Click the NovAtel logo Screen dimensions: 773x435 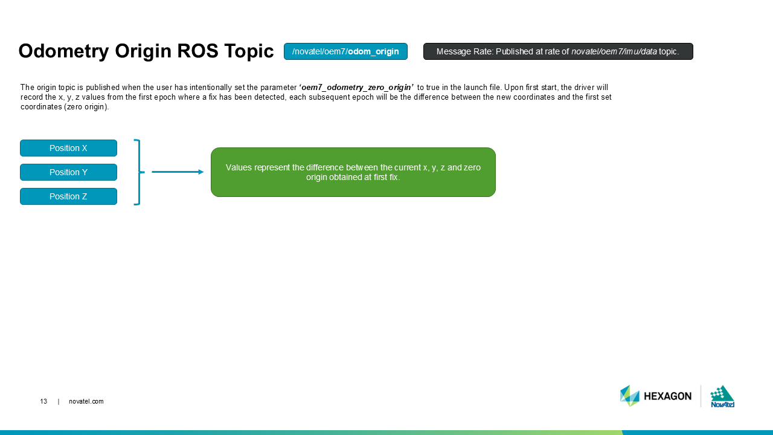pyautogui.click(x=722, y=396)
